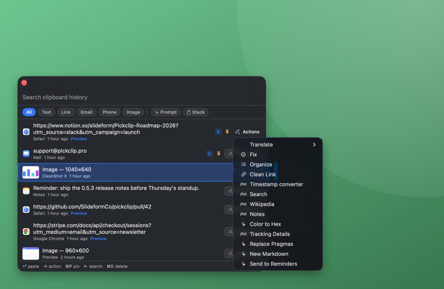The height and width of the screenshot is (289, 444).
Task: Click the Chrome icon on the Stripe link row
Action: coord(26,232)
